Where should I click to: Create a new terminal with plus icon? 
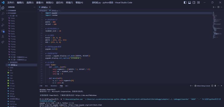click(191, 86)
